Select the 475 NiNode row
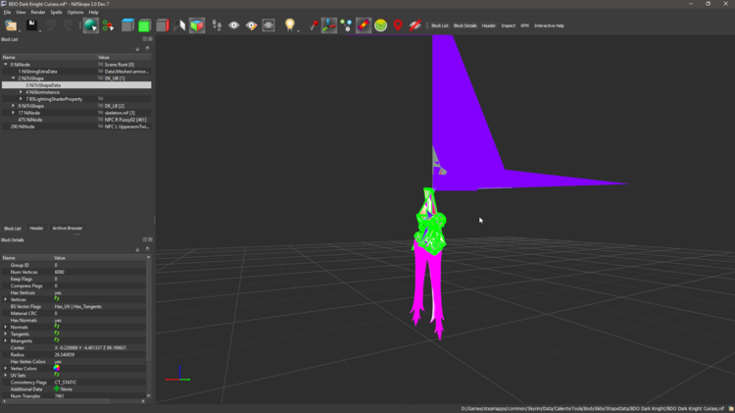This screenshot has height=413, width=735. coord(76,120)
